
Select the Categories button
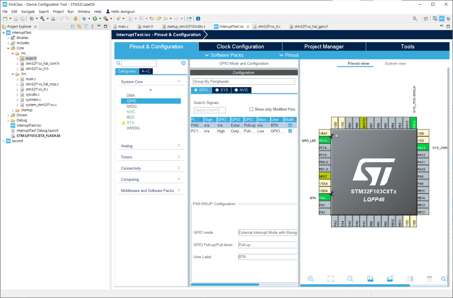pyautogui.click(x=127, y=71)
